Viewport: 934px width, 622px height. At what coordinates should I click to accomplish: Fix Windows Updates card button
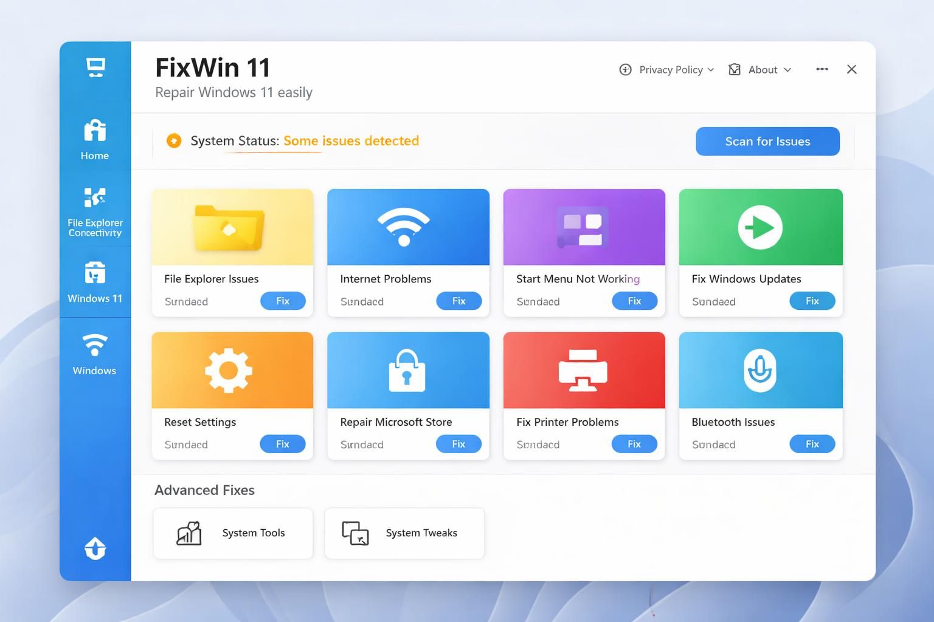(x=812, y=301)
